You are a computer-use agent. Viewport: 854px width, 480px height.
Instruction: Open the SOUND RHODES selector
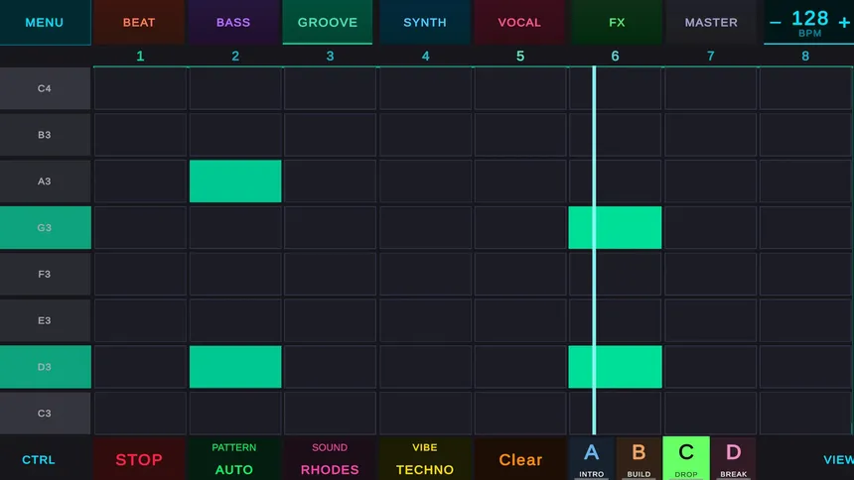pyautogui.click(x=330, y=458)
